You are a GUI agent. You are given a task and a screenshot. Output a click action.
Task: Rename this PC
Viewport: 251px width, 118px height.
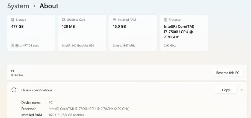pos(228,73)
